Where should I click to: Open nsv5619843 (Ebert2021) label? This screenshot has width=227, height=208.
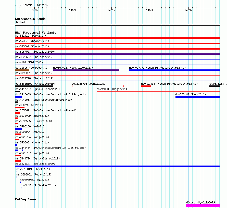[33, 169]
